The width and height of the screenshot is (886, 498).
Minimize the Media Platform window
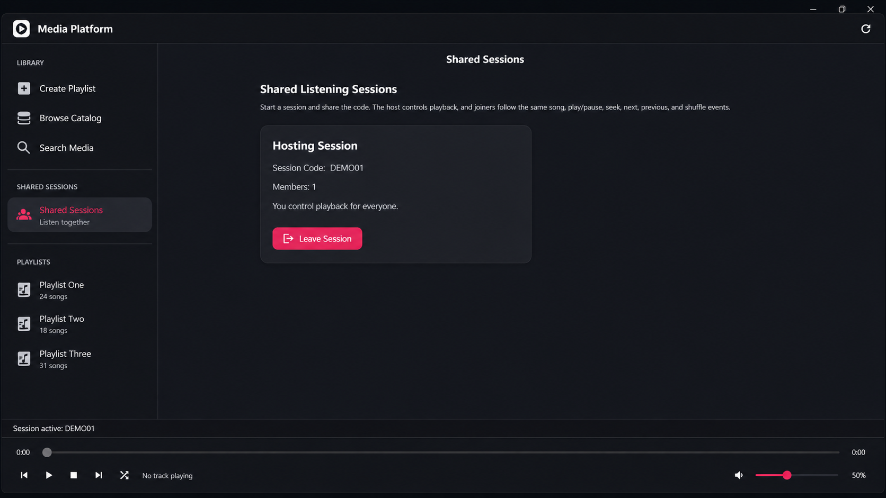[813, 9]
